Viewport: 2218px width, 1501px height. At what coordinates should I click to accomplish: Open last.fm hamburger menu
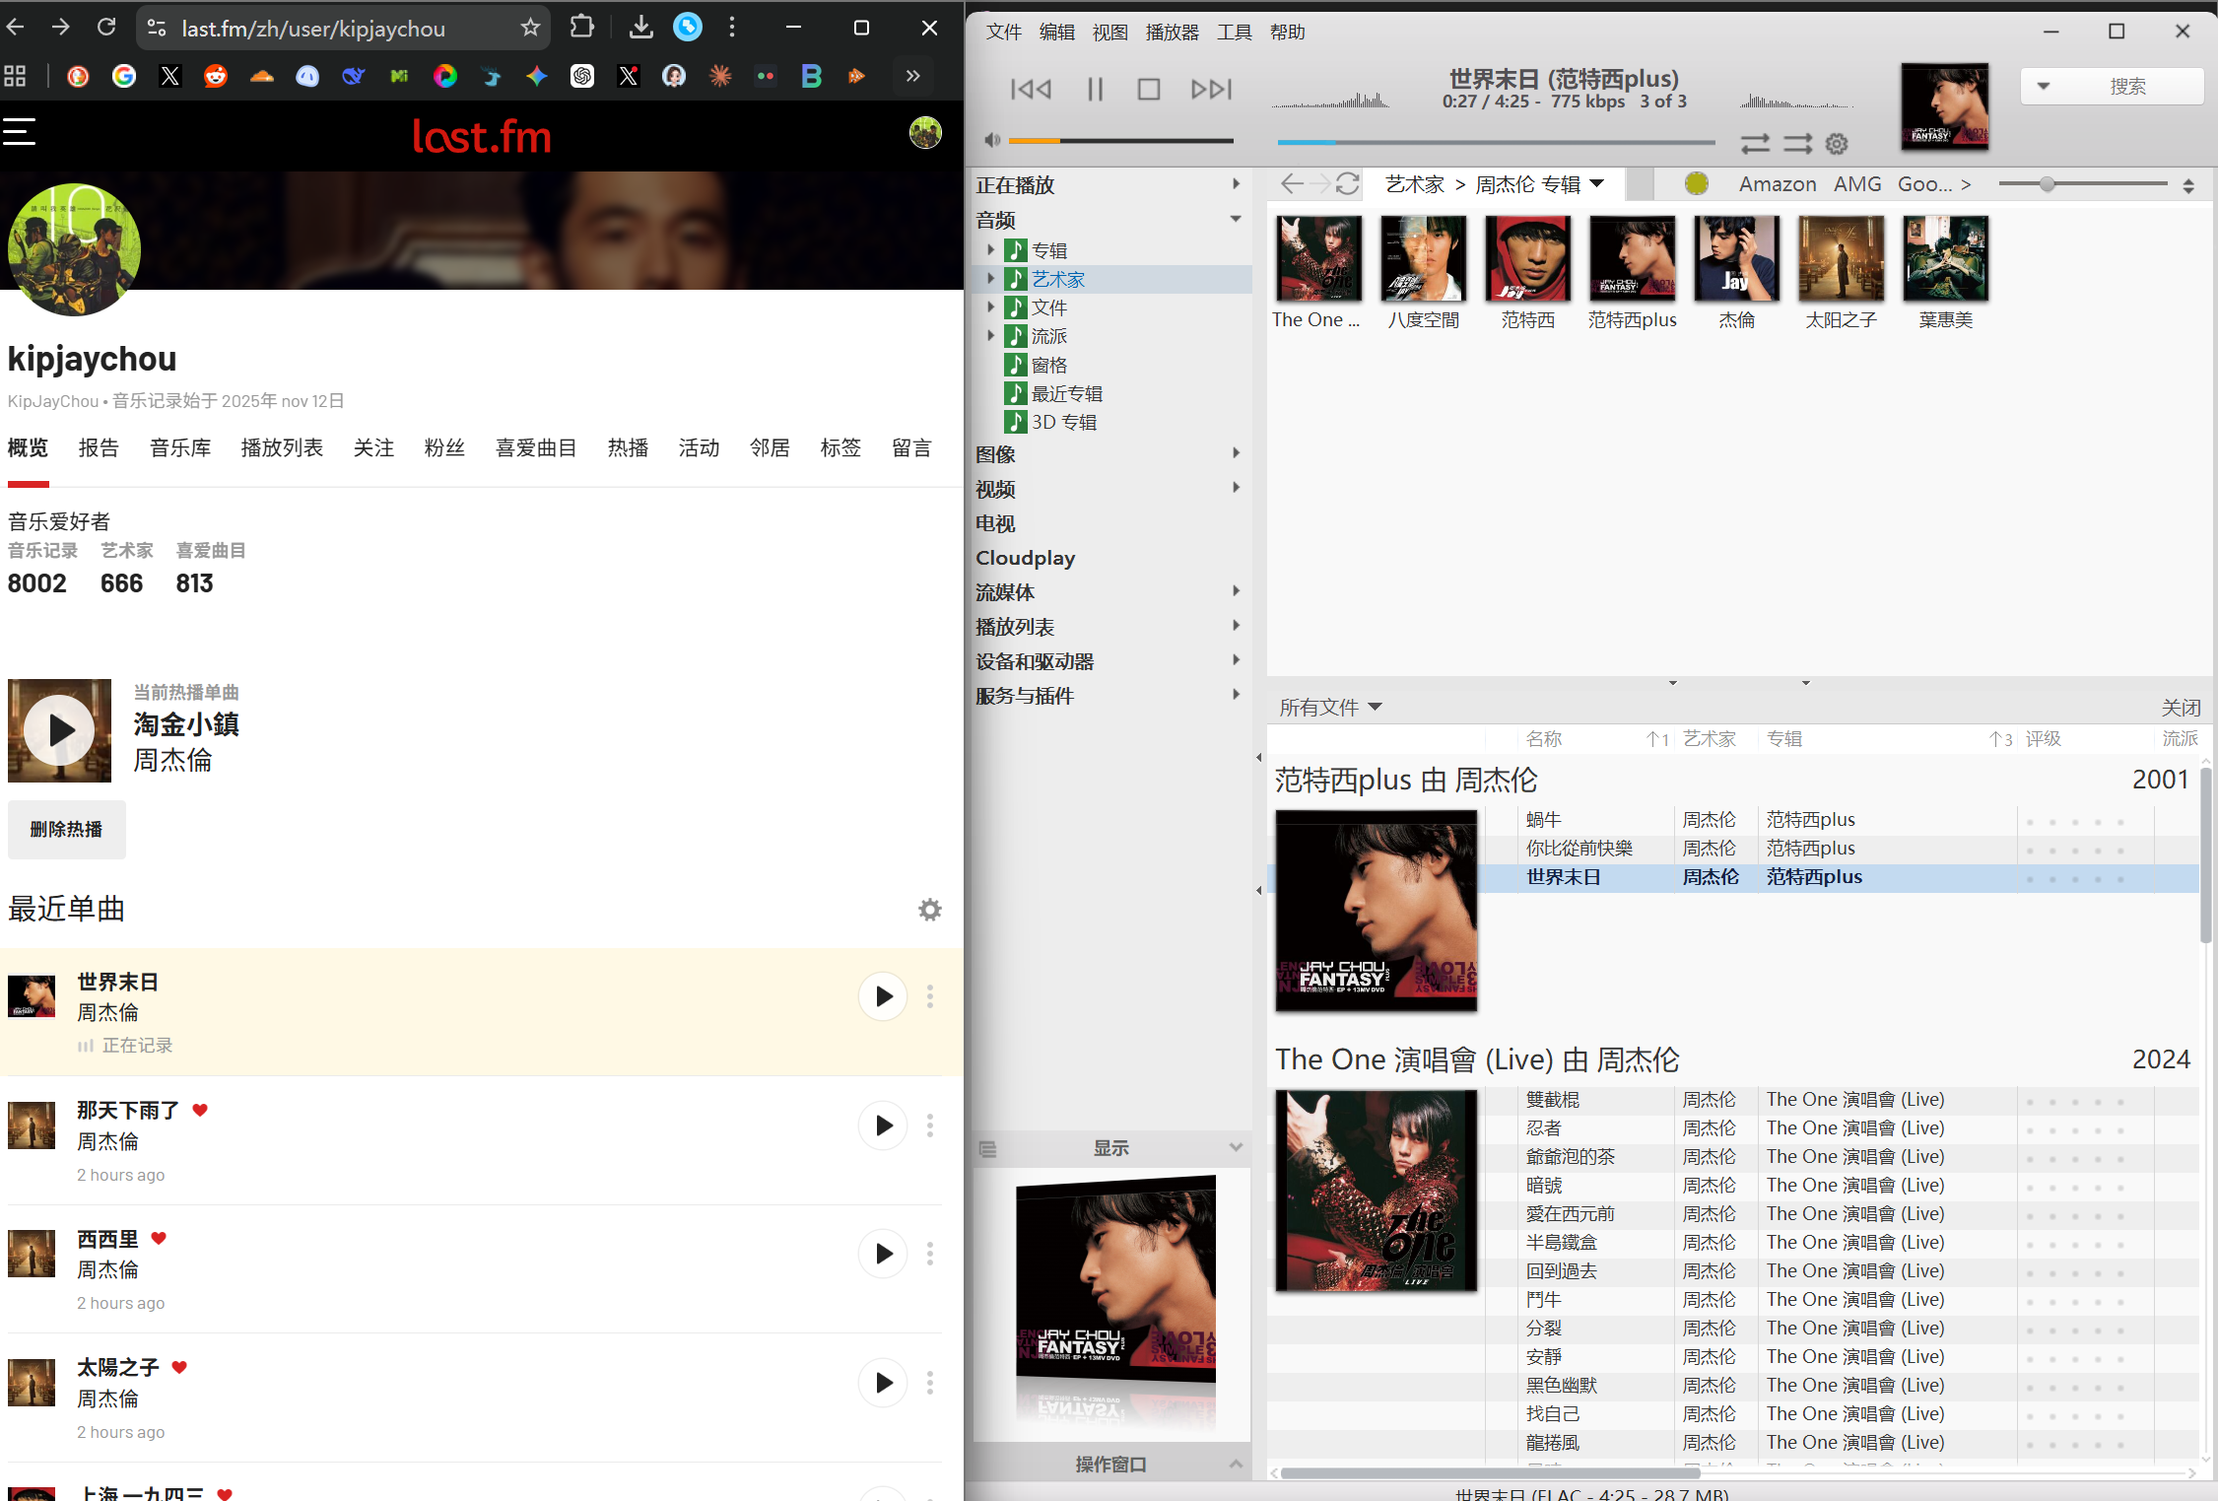click(20, 132)
